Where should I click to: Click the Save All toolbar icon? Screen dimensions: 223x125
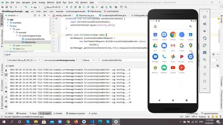click(x=7, y=7)
